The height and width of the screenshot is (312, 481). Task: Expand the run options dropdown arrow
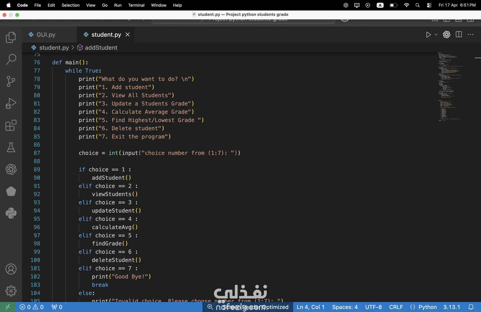[x=436, y=35]
